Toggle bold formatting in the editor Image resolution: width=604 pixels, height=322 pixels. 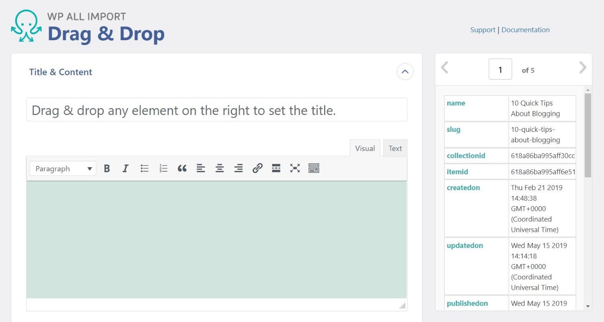point(106,168)
